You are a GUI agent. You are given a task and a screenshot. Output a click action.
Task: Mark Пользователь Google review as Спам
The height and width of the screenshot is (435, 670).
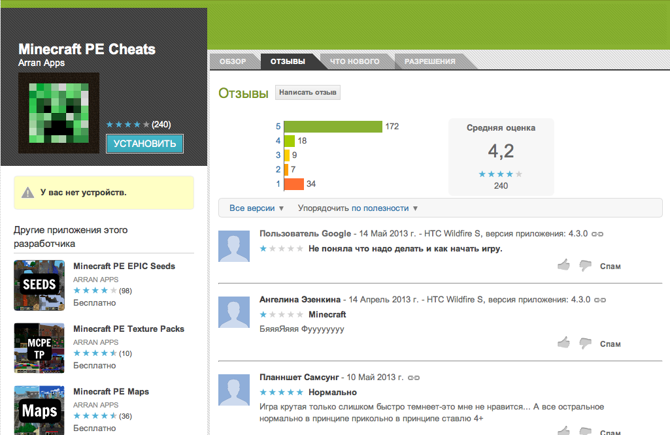[610, 266]
